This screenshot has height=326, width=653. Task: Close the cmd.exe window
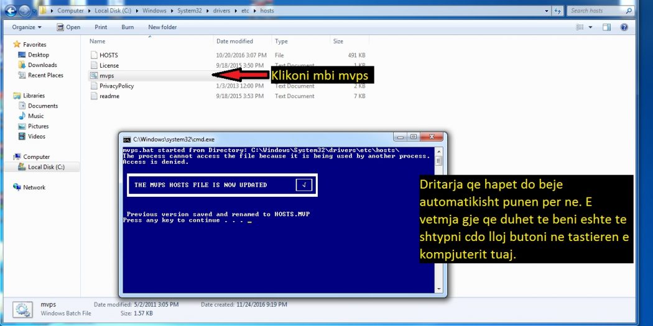(431, 137)
